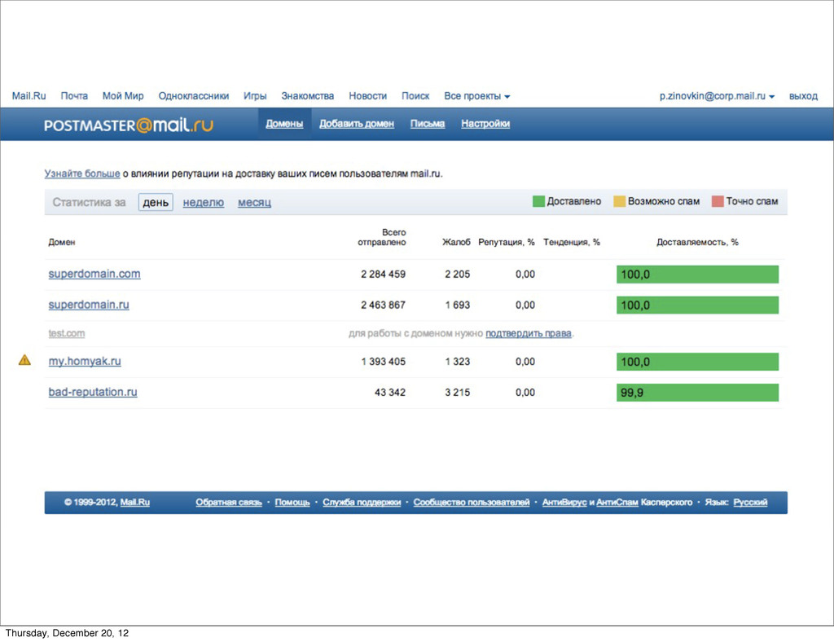Click my.homyak.ru deliverability bar 100,0
This screenshot has width=834, height=642.
coord(697,362)
